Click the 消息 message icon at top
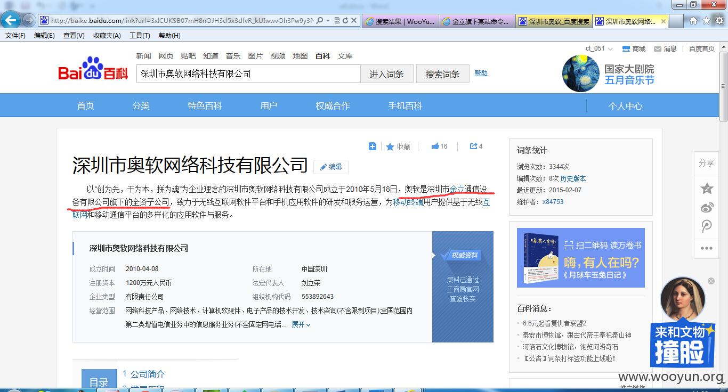 click(x=658, y=49)
